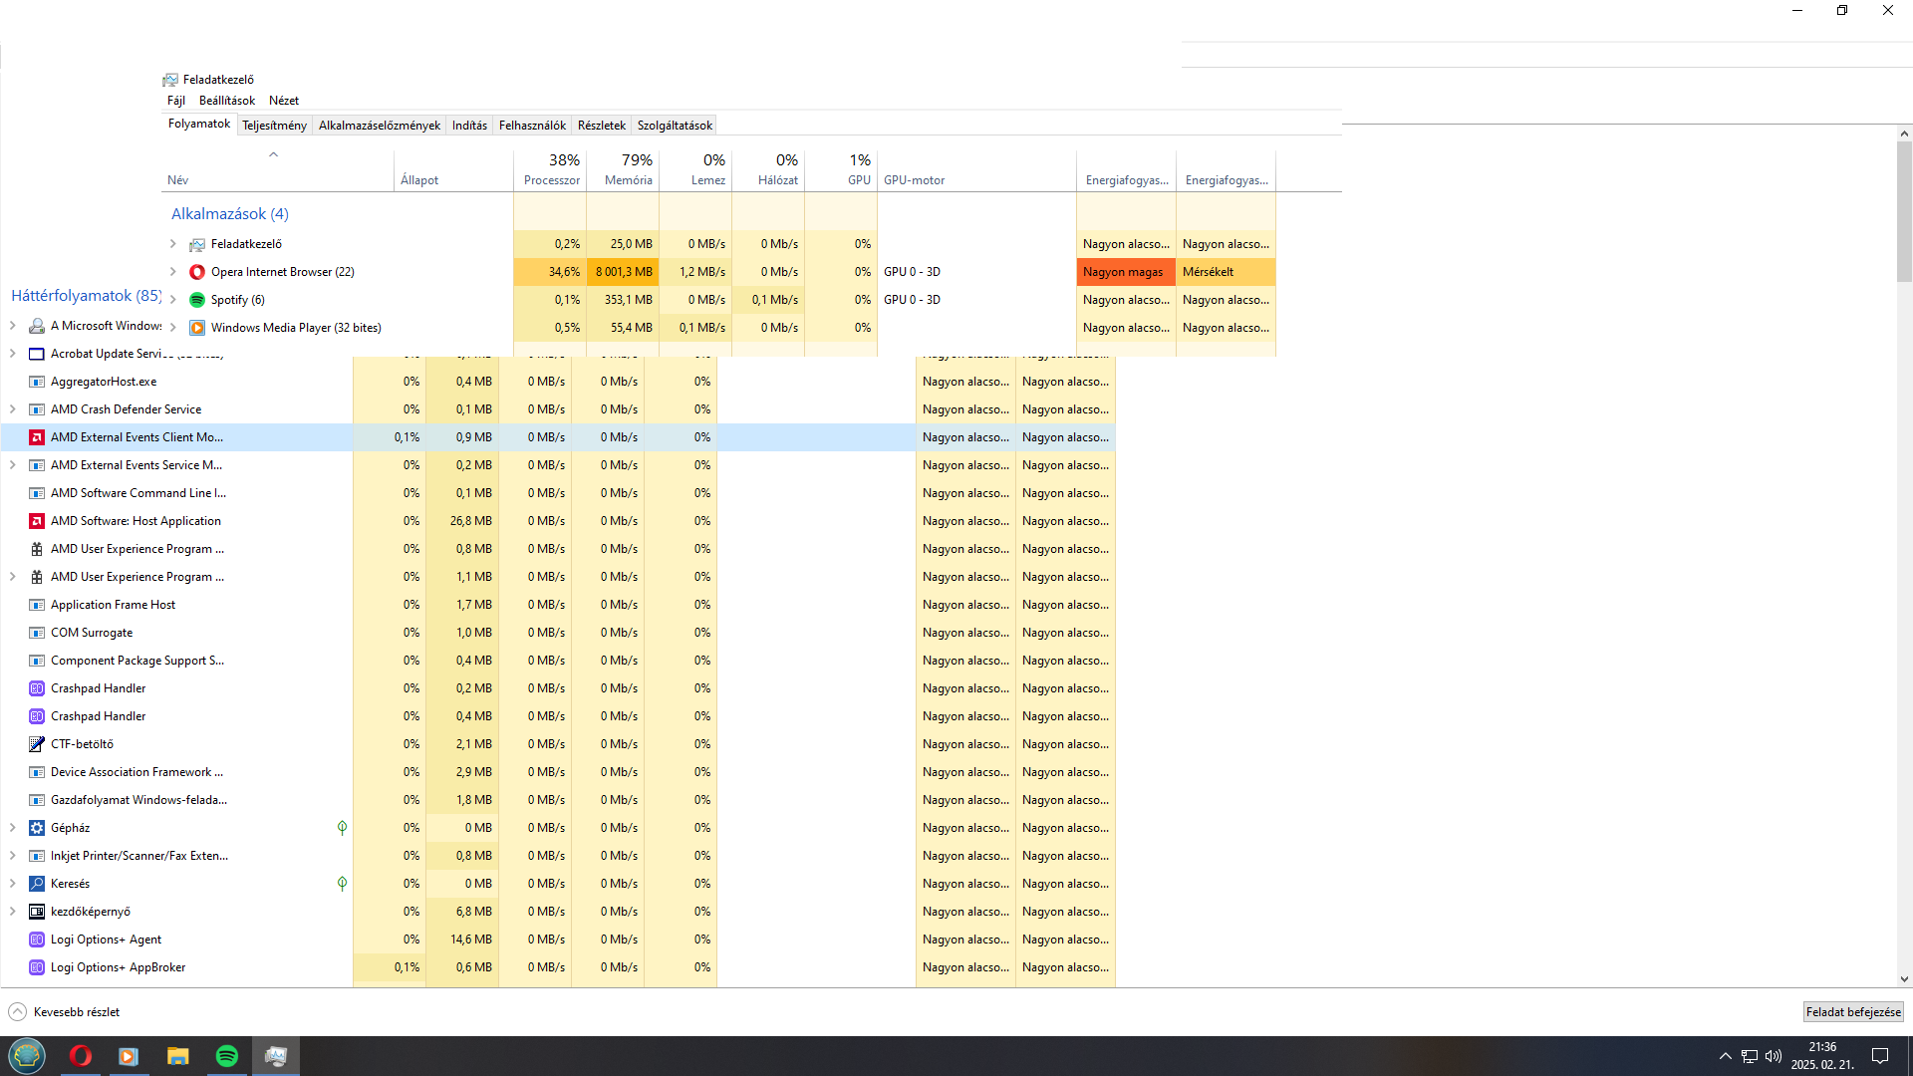Sort by Memória column header
Screen dimensions: 1913x1076
623,170
